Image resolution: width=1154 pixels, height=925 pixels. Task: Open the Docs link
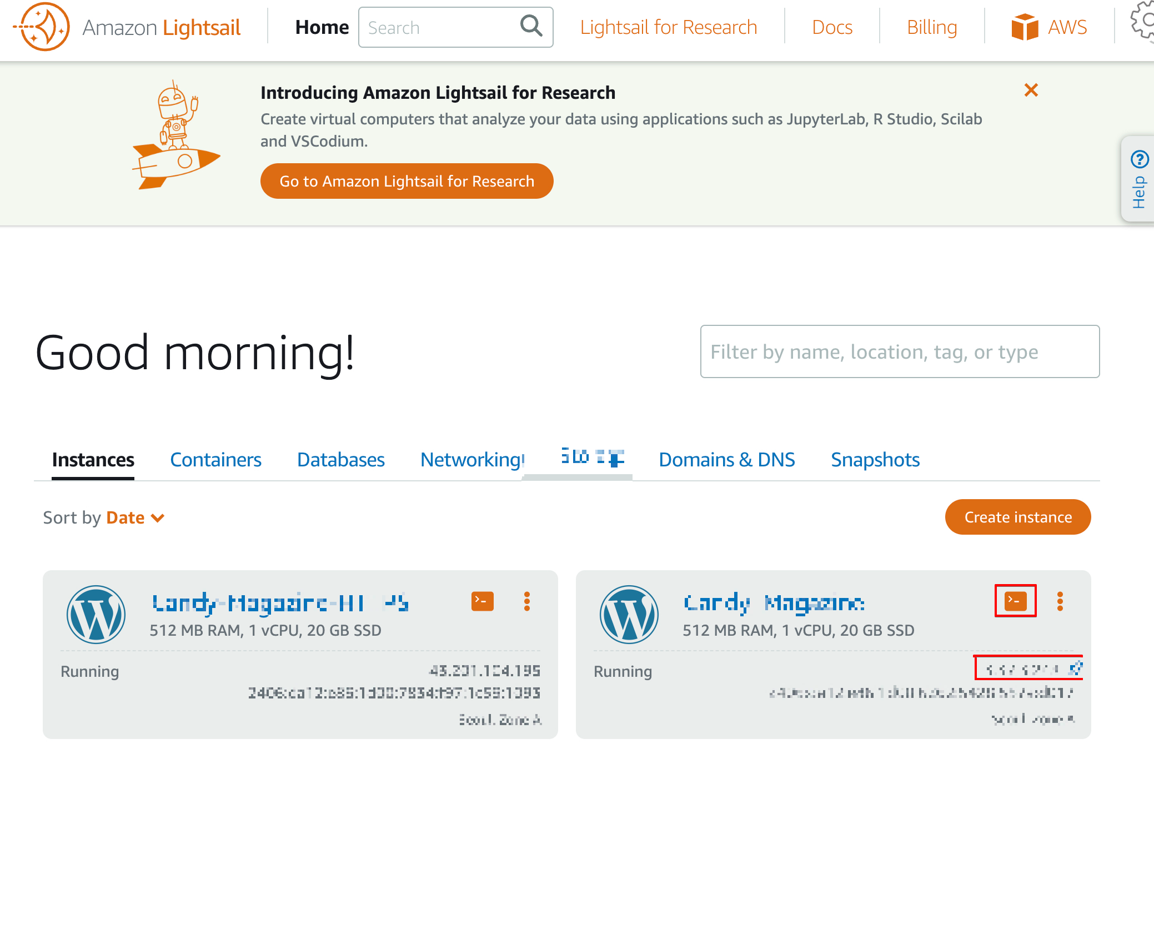pos(832,27)
